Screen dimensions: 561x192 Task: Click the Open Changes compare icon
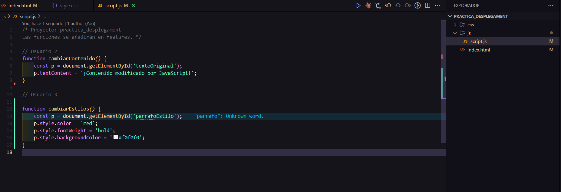pyautogui.click(x=378, y=5)
